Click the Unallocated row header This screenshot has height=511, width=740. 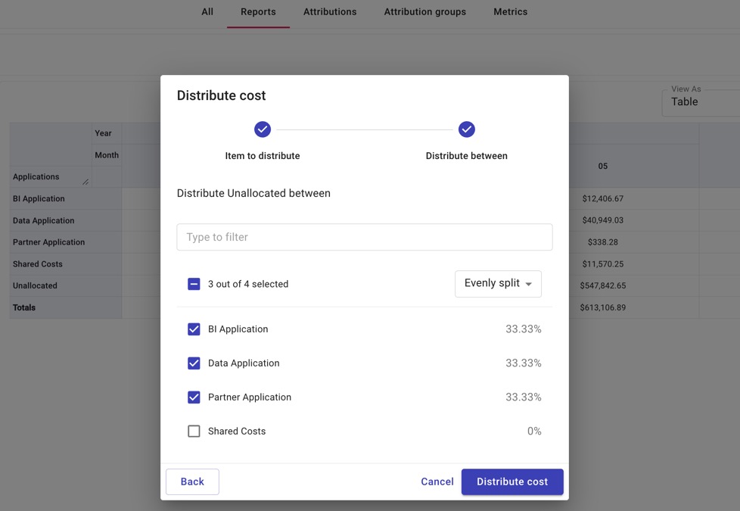(35, 285)
